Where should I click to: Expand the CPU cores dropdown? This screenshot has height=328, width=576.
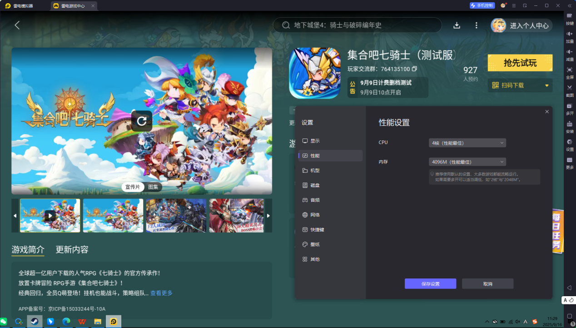coord(467,142)
